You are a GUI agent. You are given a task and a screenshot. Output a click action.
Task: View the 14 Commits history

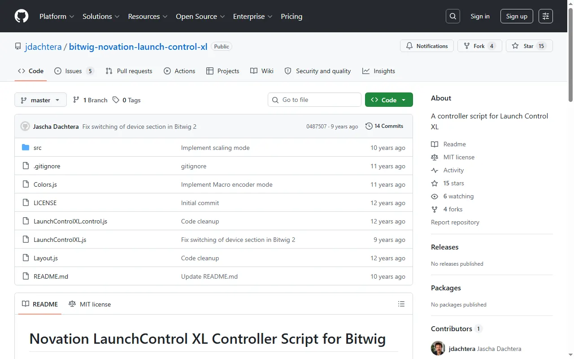[384, 126]
